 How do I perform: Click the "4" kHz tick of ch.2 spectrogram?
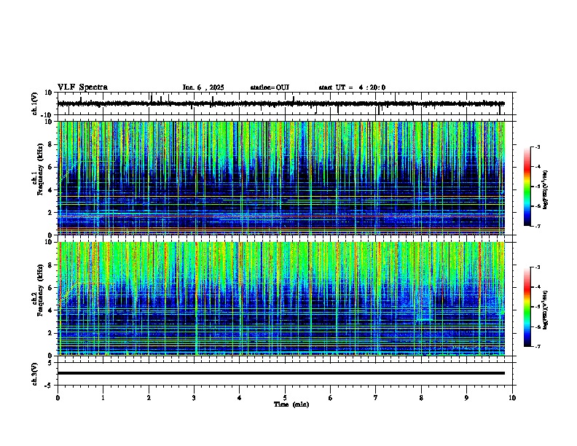[51, 310]
